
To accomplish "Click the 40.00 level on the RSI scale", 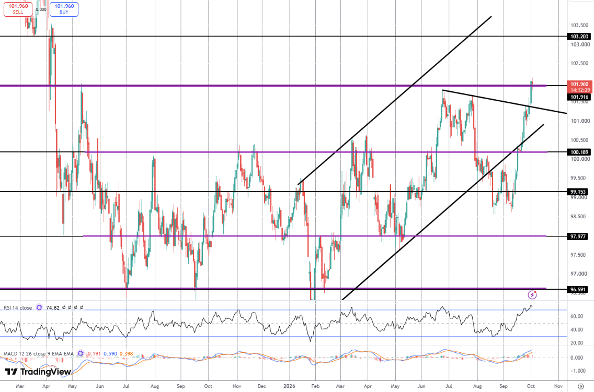I will click(577, 330).
